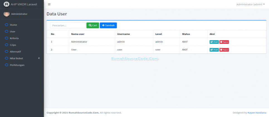269x117 pixels.
Task: Click the Pencarian search field
Action: [x=68, y=25]
